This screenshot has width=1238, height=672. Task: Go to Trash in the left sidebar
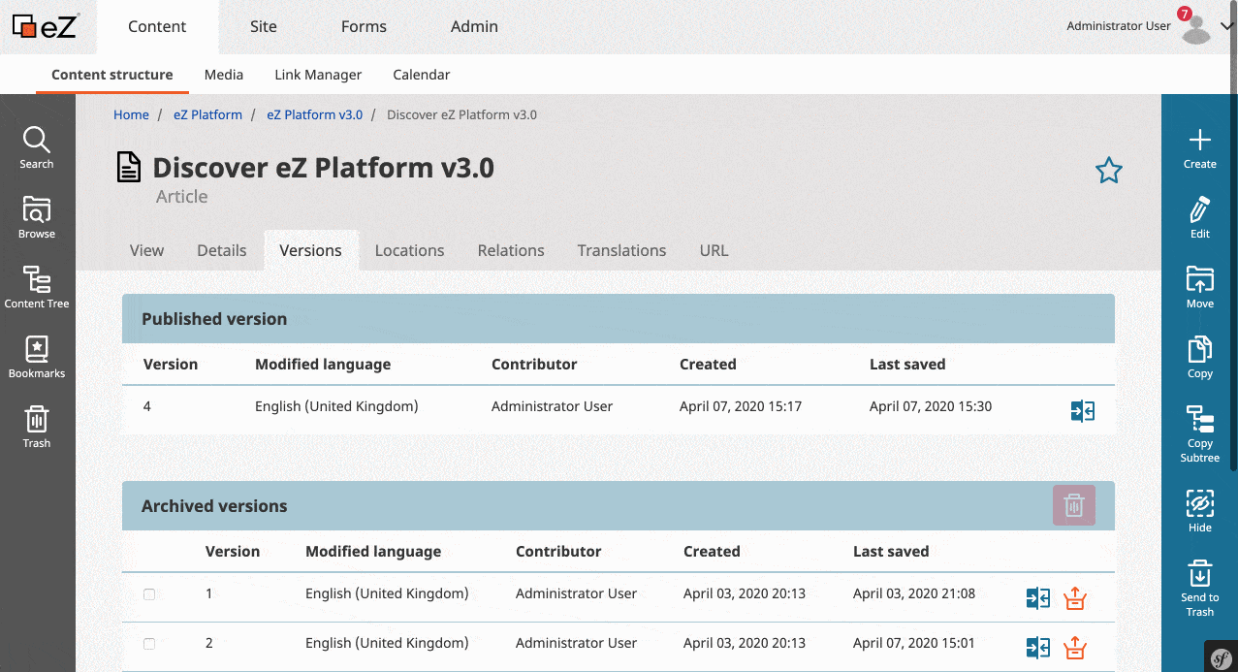[x=37, y=428]
